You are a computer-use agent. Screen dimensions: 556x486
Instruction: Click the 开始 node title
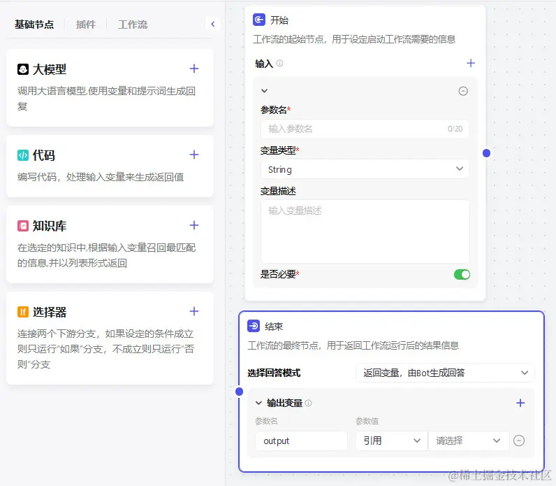279,20
